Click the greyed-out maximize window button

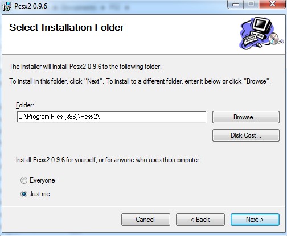click(251, 4)
